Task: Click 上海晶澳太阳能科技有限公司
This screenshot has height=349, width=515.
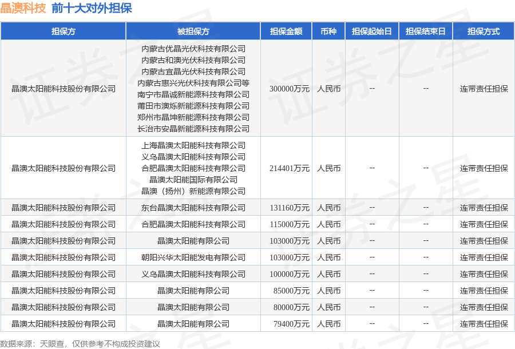Action: [193, 145]
